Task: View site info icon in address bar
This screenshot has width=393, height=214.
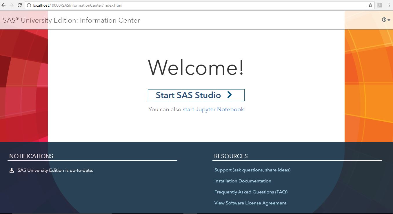Action: coord(30,5)
